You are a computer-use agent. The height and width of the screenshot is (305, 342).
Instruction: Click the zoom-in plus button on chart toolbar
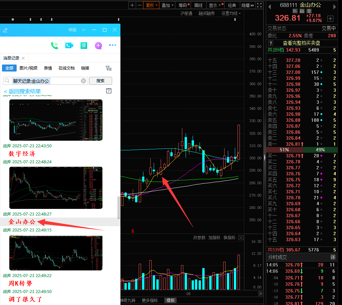click(132, 5)
